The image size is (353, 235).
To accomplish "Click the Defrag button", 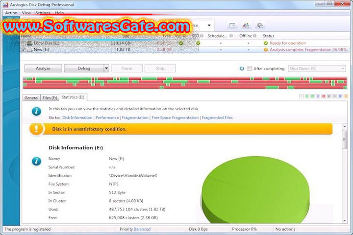I will [84, 68].
